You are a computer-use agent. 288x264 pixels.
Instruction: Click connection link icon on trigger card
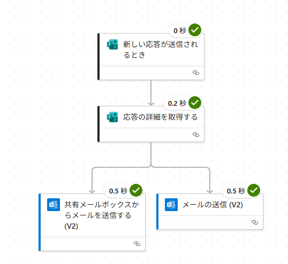click(x=196, y=73)
